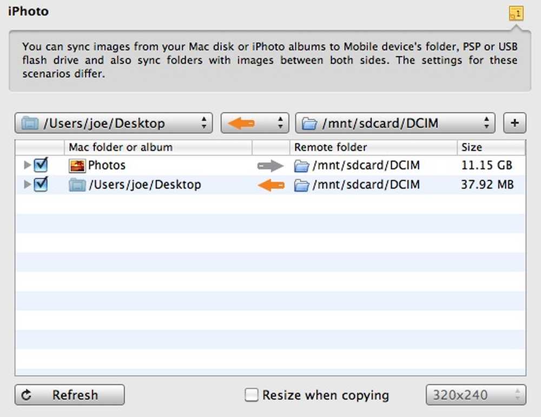Click the orange sync arrow in Desktop row
This screenshot has width=541, height=417.
pyautogui.click(x=271, y=185)
